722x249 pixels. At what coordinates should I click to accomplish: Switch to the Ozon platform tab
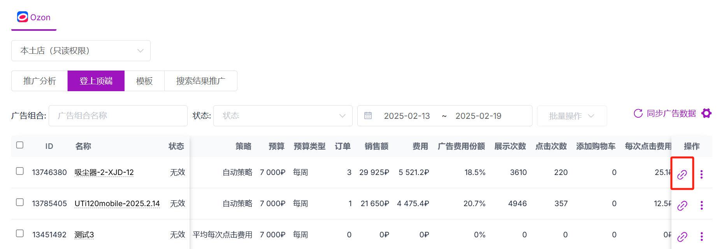point(34,18)
